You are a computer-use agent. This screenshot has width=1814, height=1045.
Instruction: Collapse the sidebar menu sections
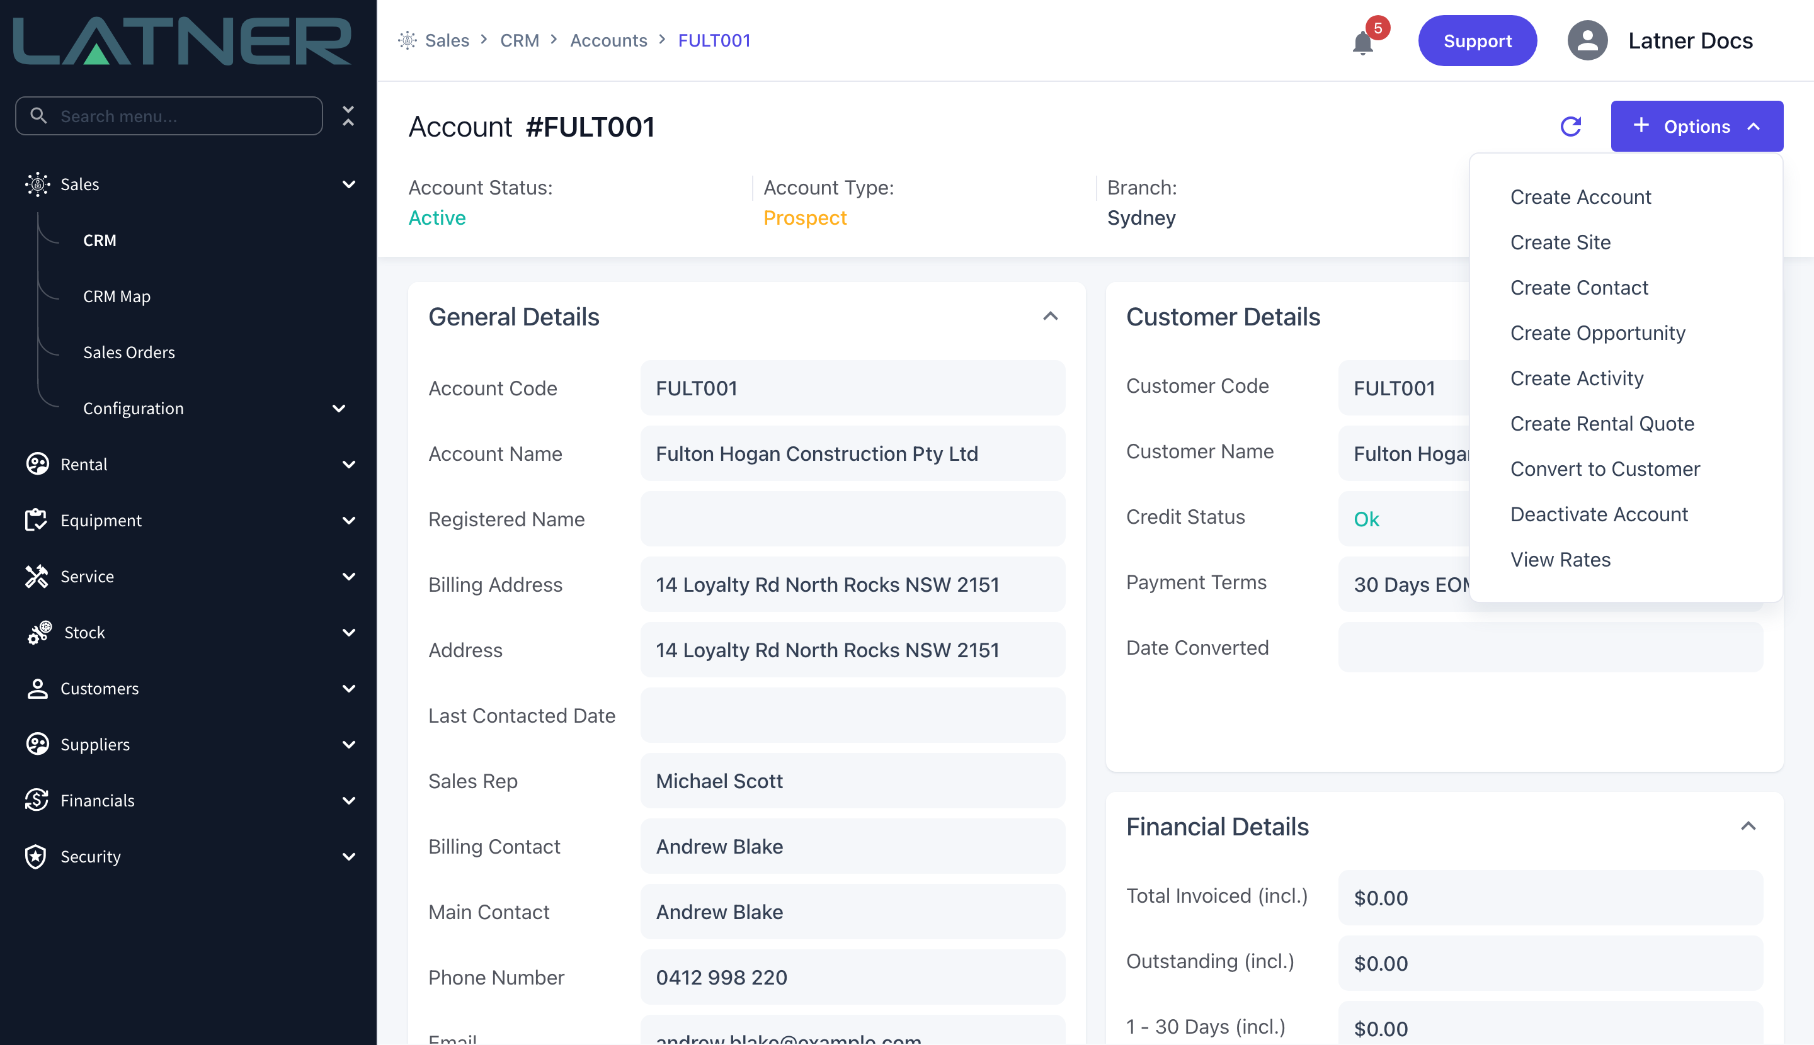tap(348, 116)
